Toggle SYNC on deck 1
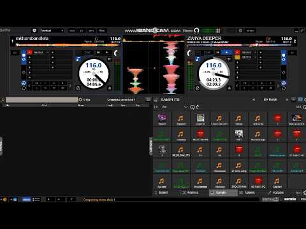 87,52
